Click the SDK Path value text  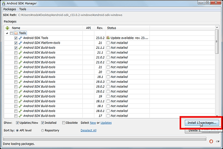coord(70,15)
